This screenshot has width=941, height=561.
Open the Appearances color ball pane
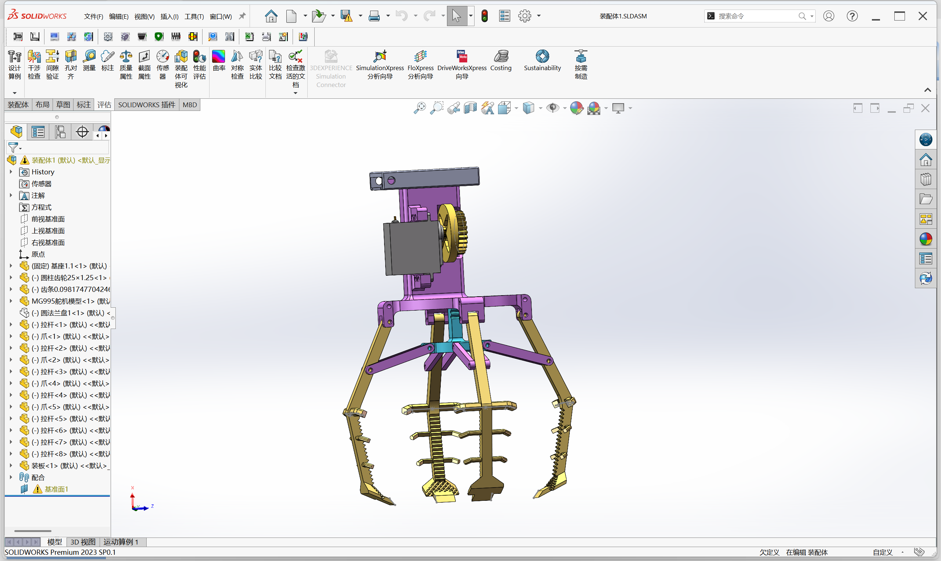pyautogui.click(x=926, y=239)
